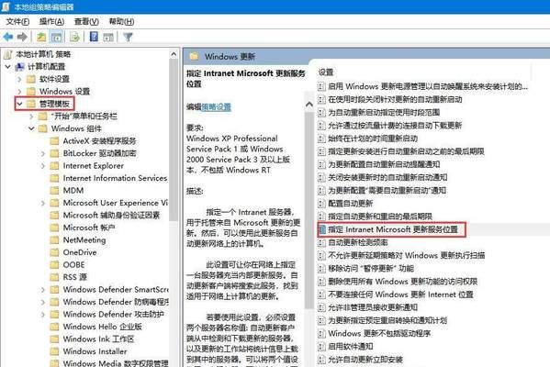The width and height of the screenshot is (550, 367).
Task: Select 为自动重新启动指定使用时段范围 policy
Action: point(384,113)
